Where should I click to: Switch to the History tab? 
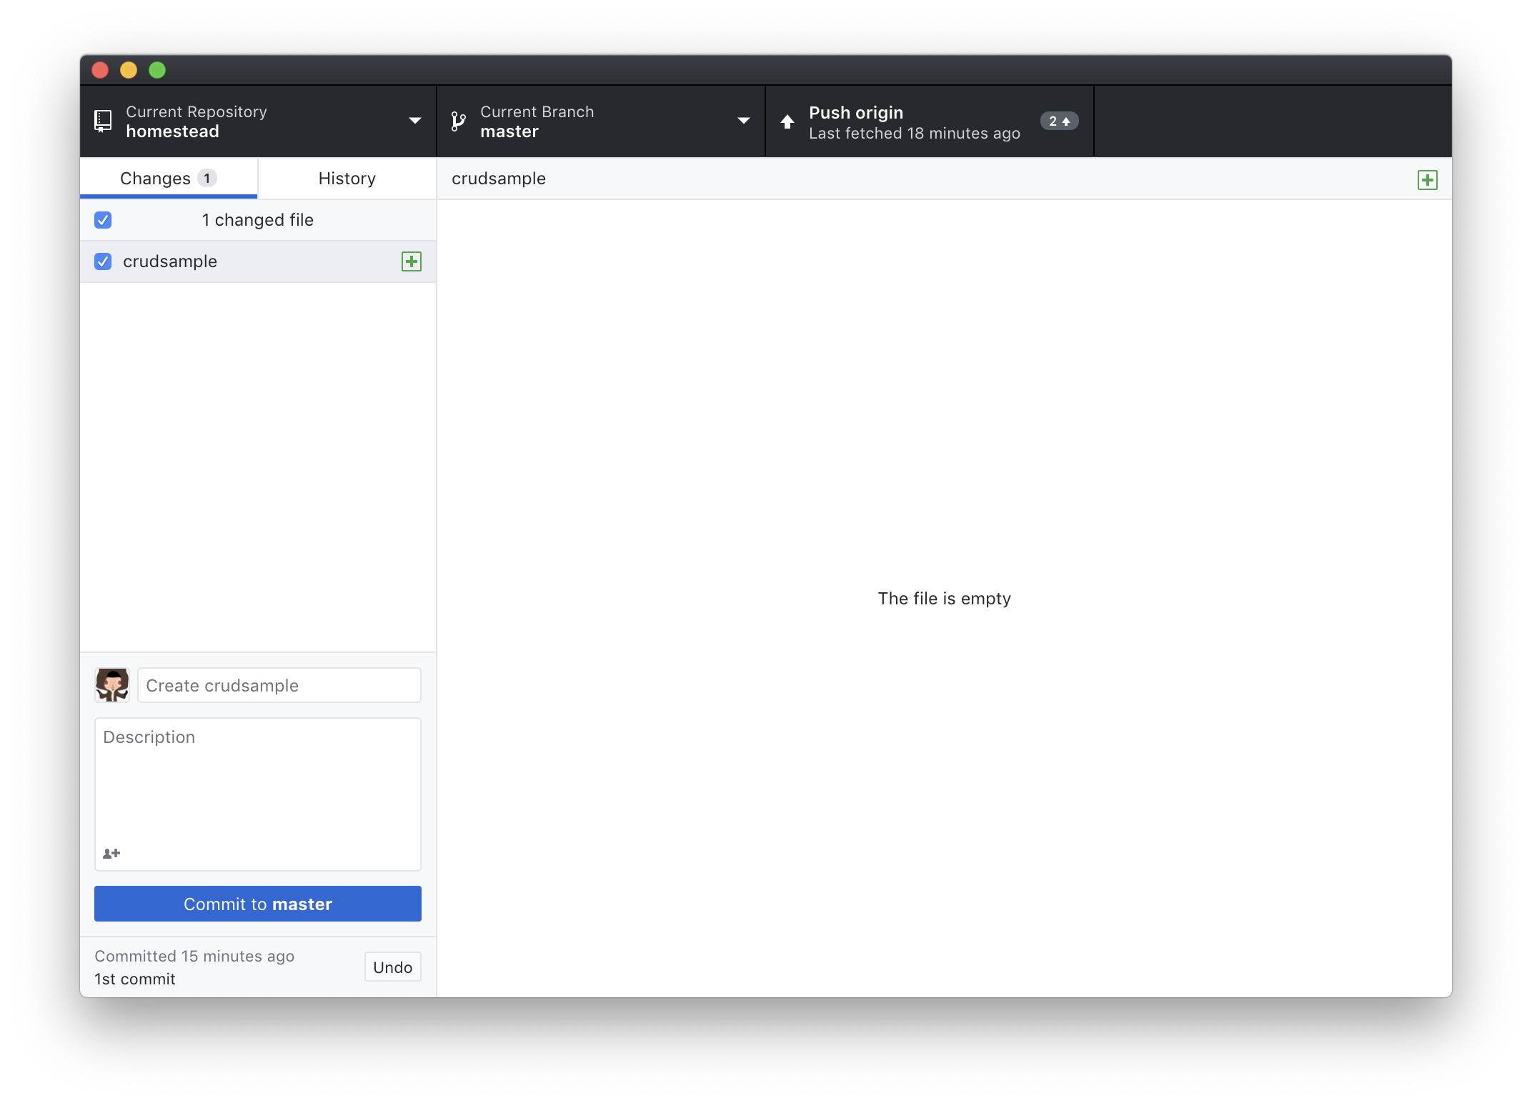click(347, 179)
